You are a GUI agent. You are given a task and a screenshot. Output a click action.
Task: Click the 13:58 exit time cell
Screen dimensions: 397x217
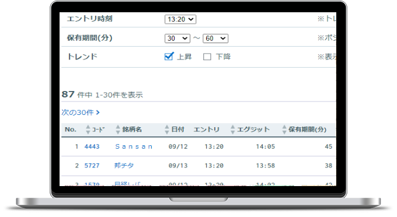(265, 166)
